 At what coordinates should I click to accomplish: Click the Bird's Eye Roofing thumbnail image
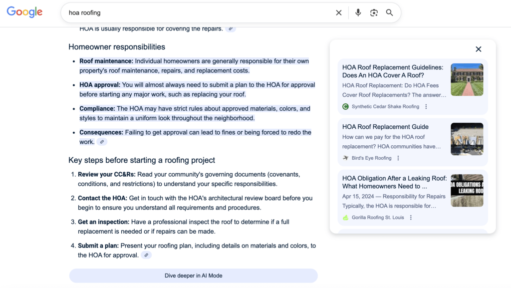467,139
